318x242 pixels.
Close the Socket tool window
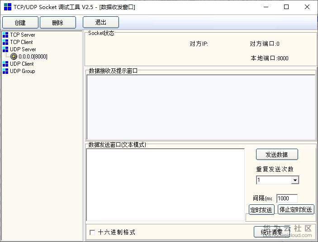tap(307, 7)
